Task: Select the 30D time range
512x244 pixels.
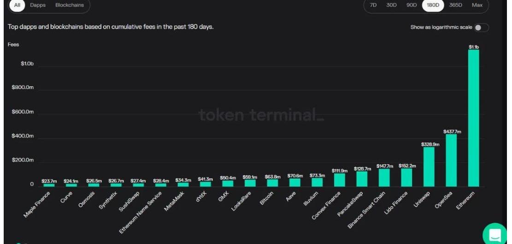Action: [392, 5]
